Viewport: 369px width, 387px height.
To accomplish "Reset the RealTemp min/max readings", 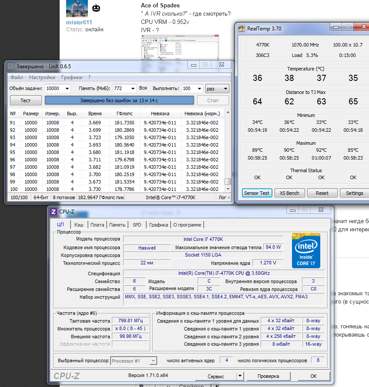I will click(x=322, y=193).
